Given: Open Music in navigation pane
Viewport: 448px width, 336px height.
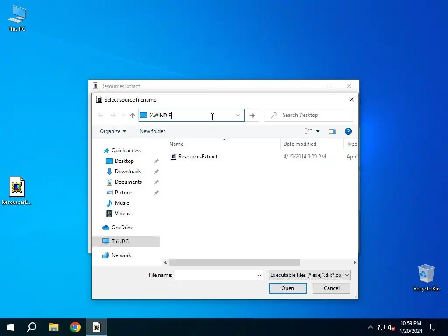Looking at the screenshot, I should click(122, 203).
